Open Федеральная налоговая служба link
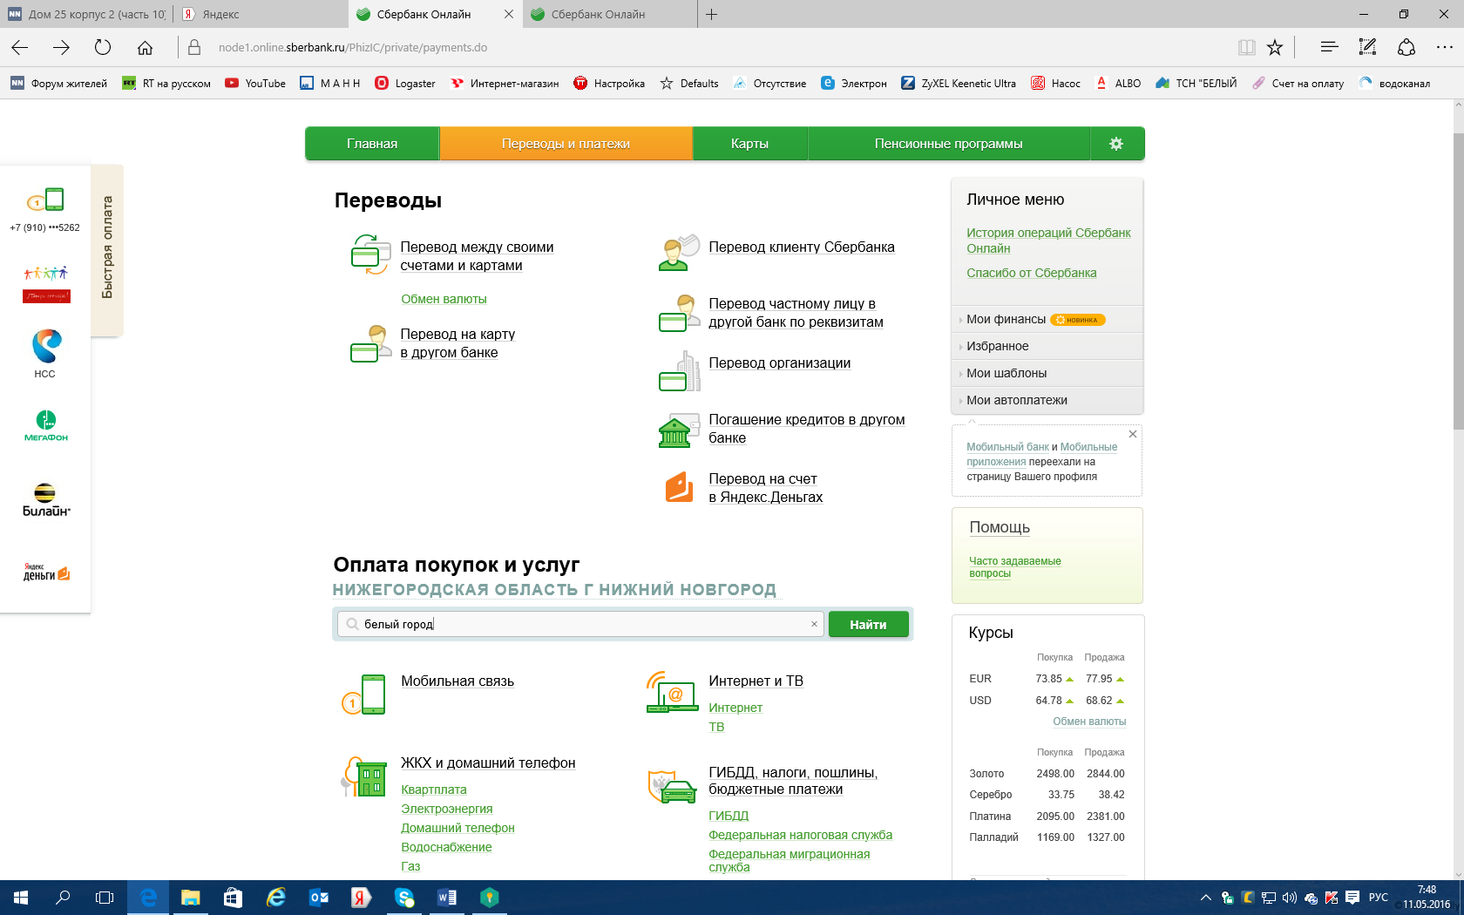 (800, 835)
